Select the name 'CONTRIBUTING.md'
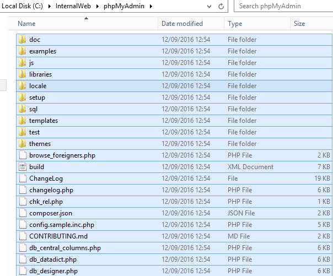Image resolution: width=333 pixels, height=276 pixels. (x=58, y=236)
